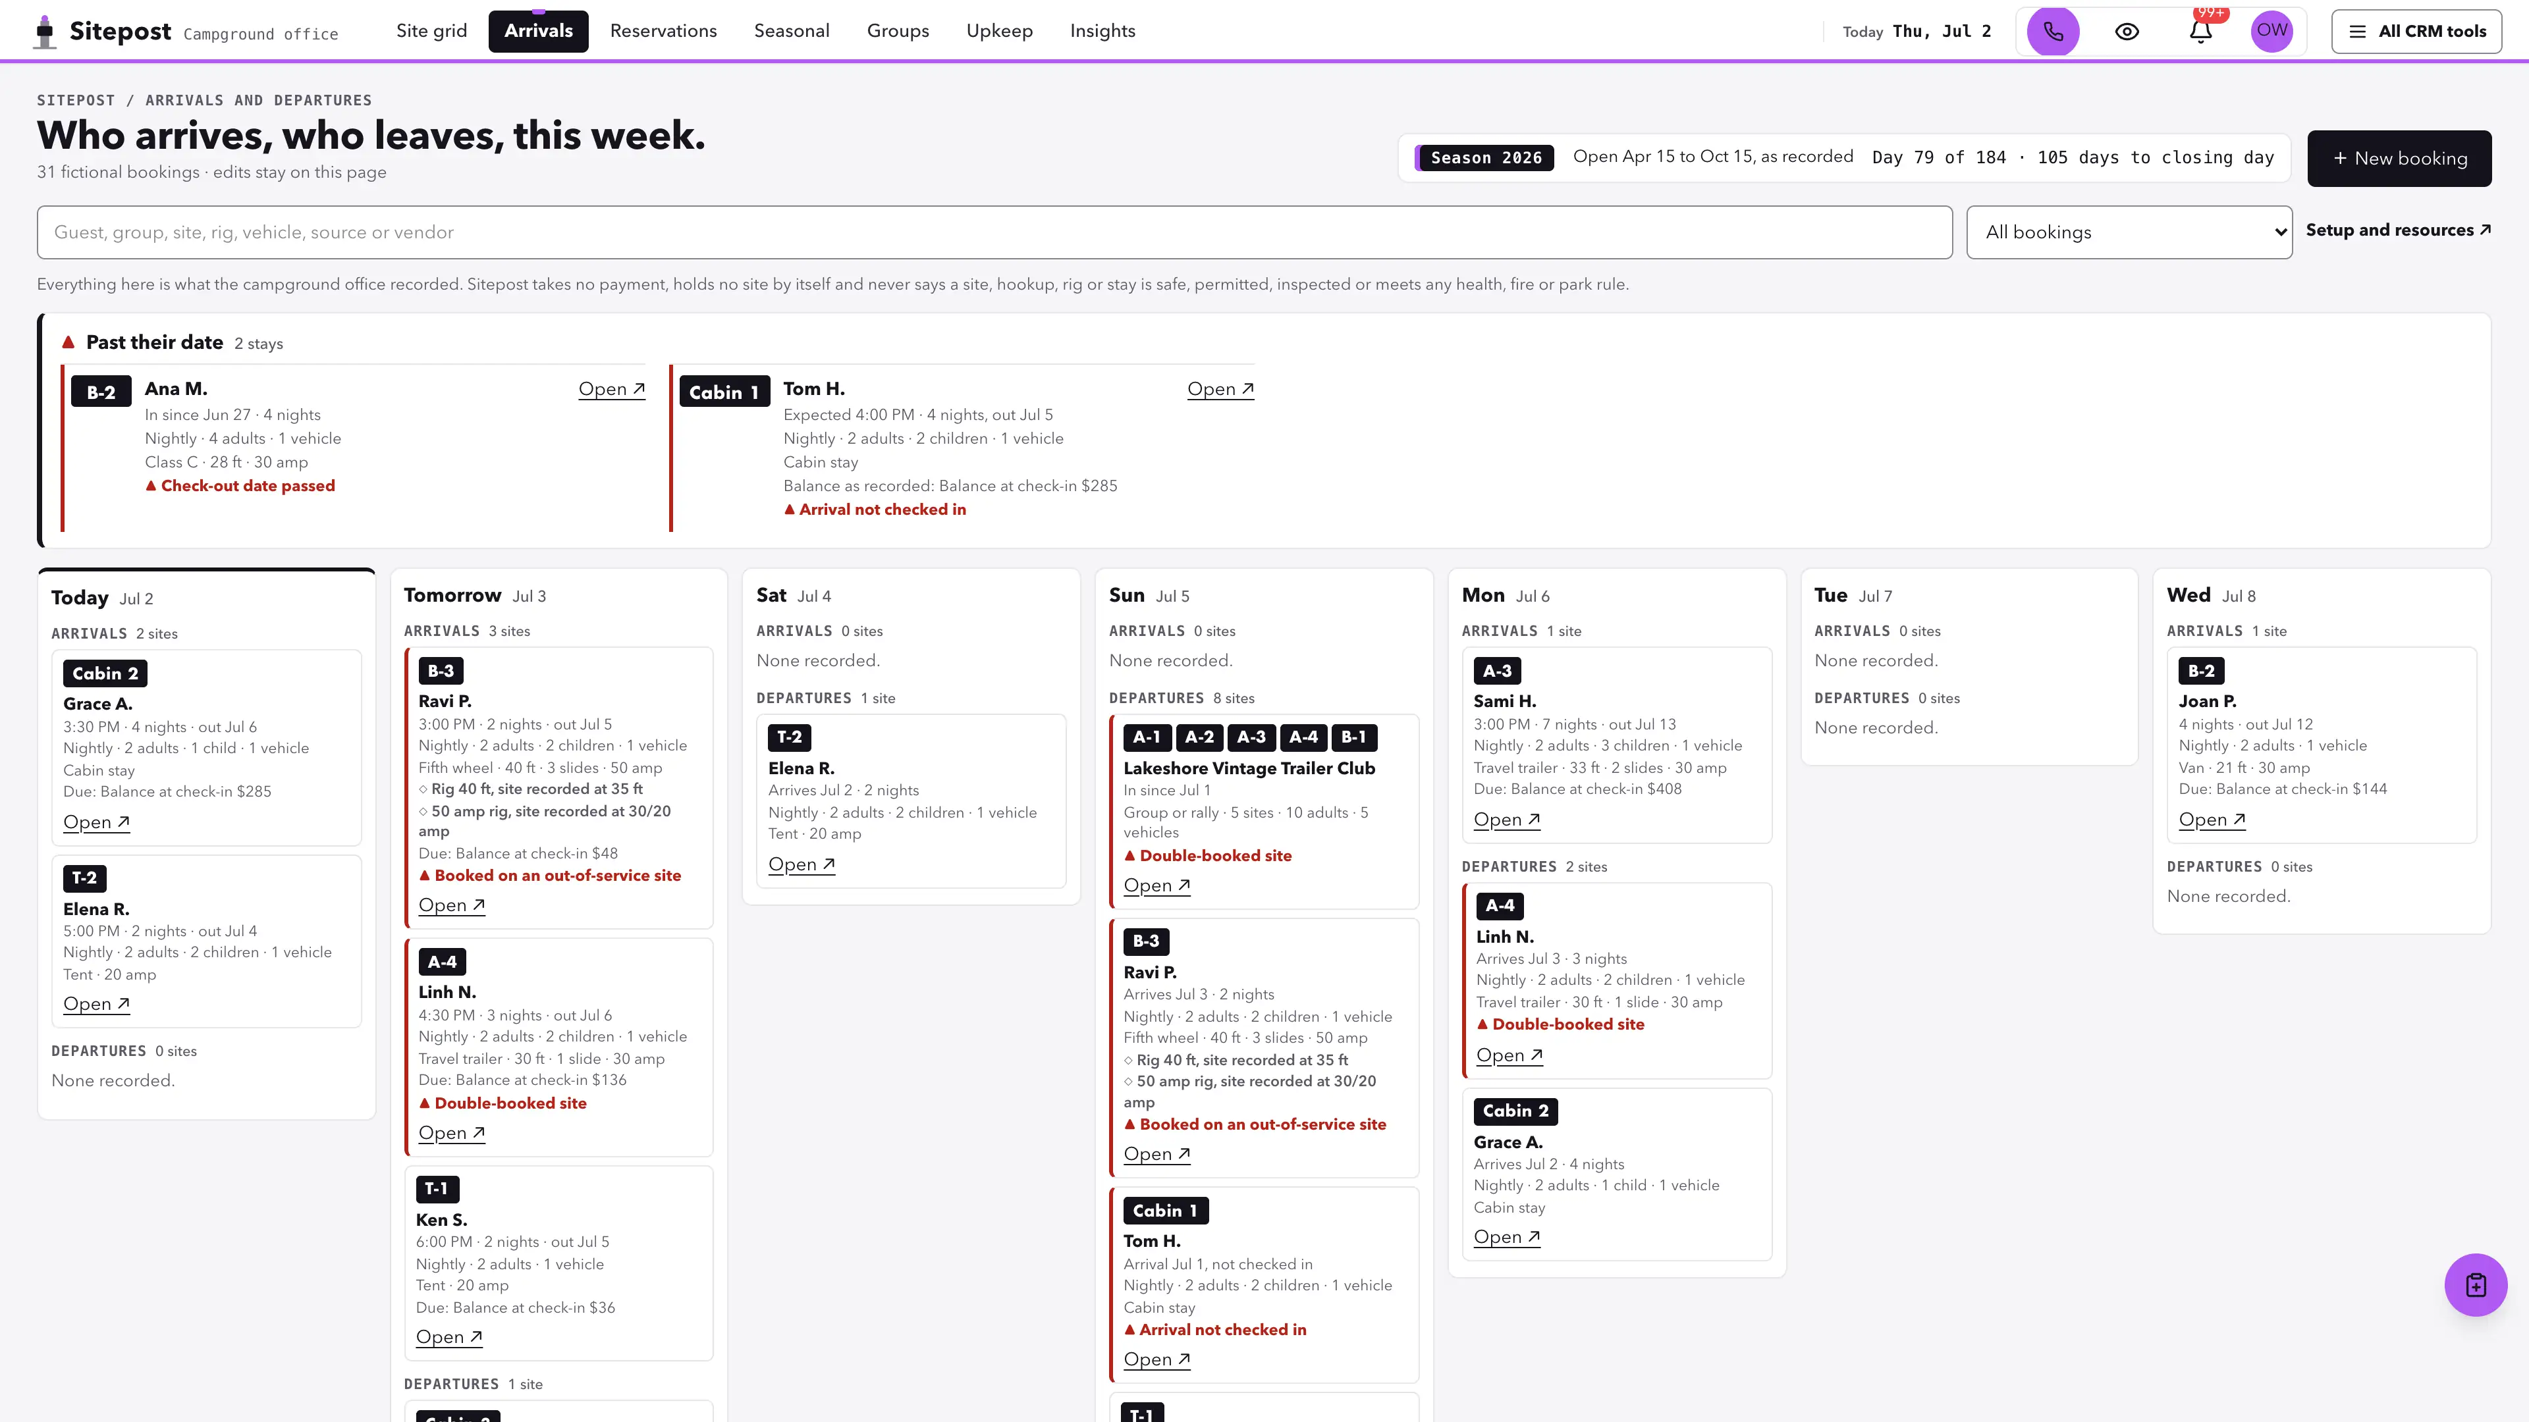Open All CRM tools menu
Viewport: 2529px width, 1422px height.
(x=2417, y=32)
